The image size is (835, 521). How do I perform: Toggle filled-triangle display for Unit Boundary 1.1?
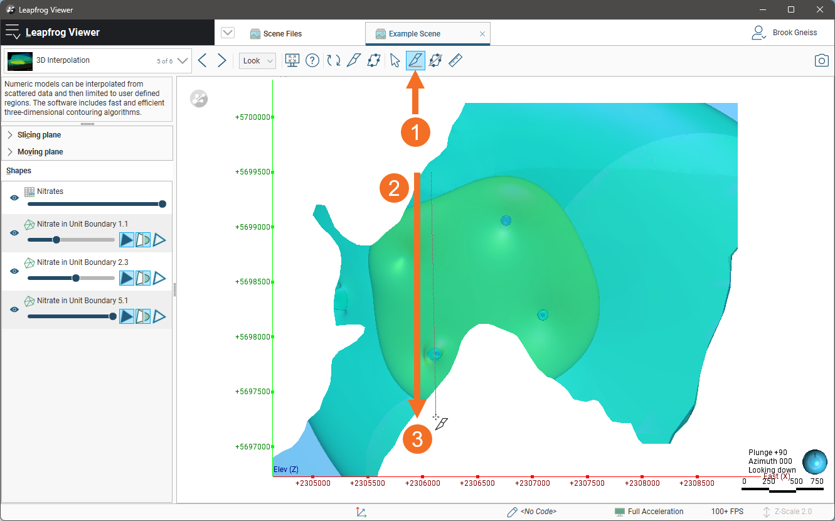point(127,240)
